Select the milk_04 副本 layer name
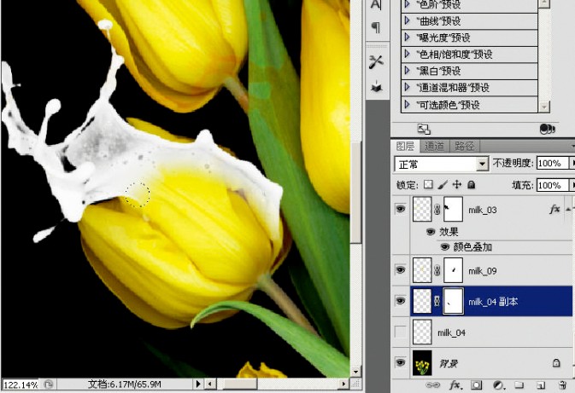The width and height of the screenshot is (575, 393). coord(493,302)
